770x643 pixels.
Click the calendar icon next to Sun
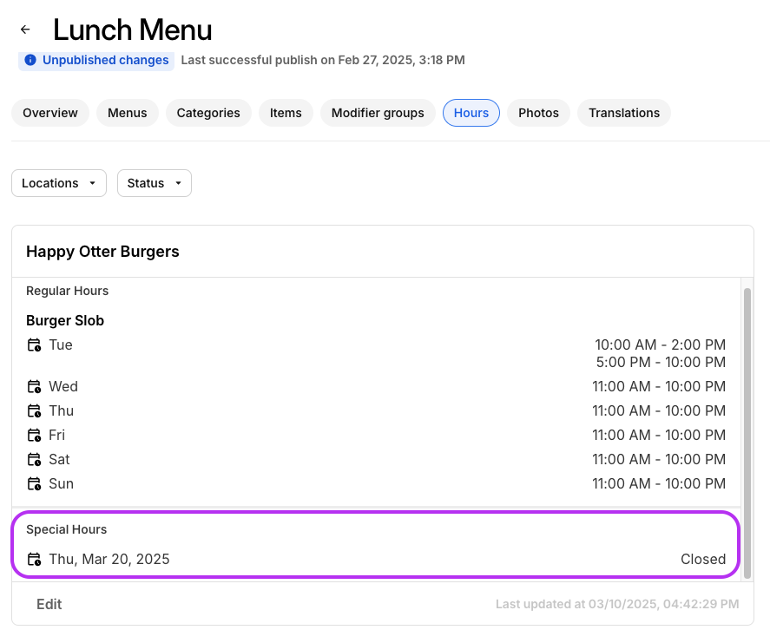[x=34, y=484]
